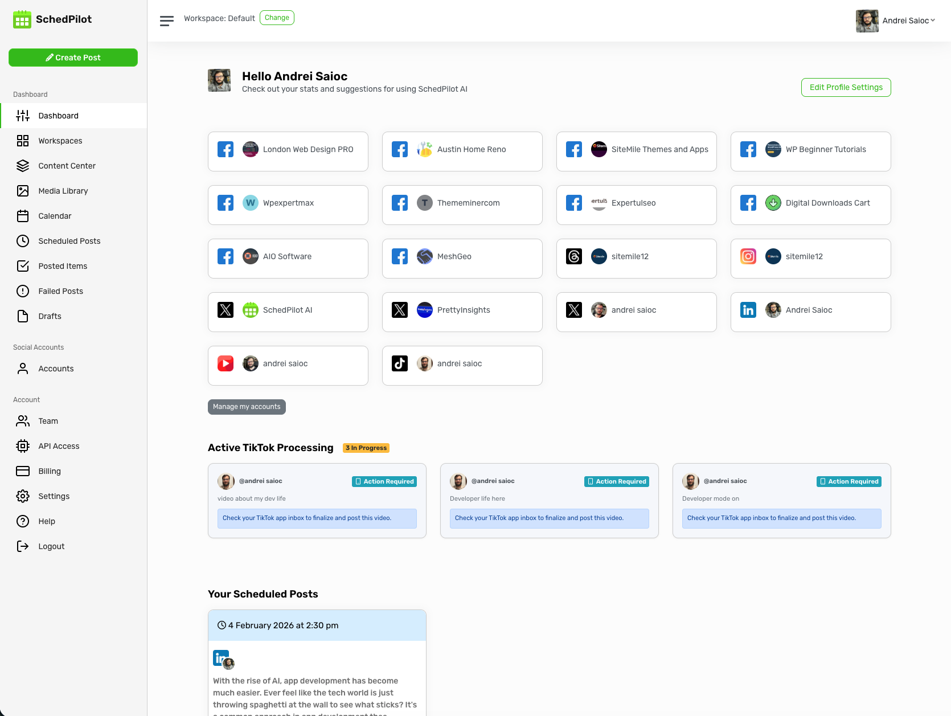
Task: Click the TikTok inbox notice under 'Developer life here'
Action: click(550, 518)
